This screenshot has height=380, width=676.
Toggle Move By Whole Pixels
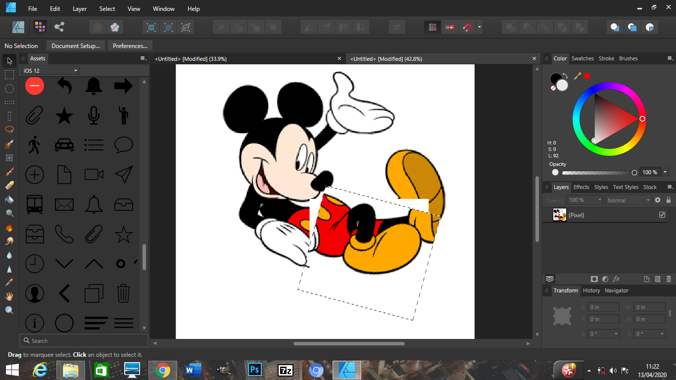(x=449, y=27)
